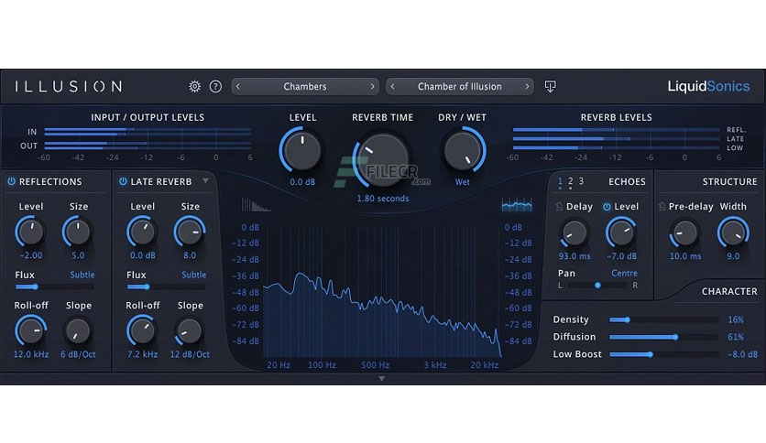Viewport: 766px width, 443px height.
Task: Adjust the Reflections Flux slider
Action: 55,286
